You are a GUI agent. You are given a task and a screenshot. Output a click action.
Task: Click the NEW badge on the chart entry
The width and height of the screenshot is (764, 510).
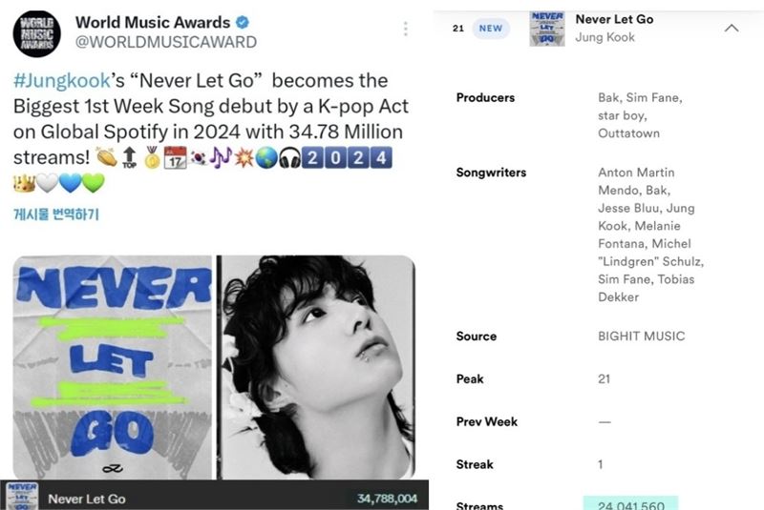click(491, 29)
